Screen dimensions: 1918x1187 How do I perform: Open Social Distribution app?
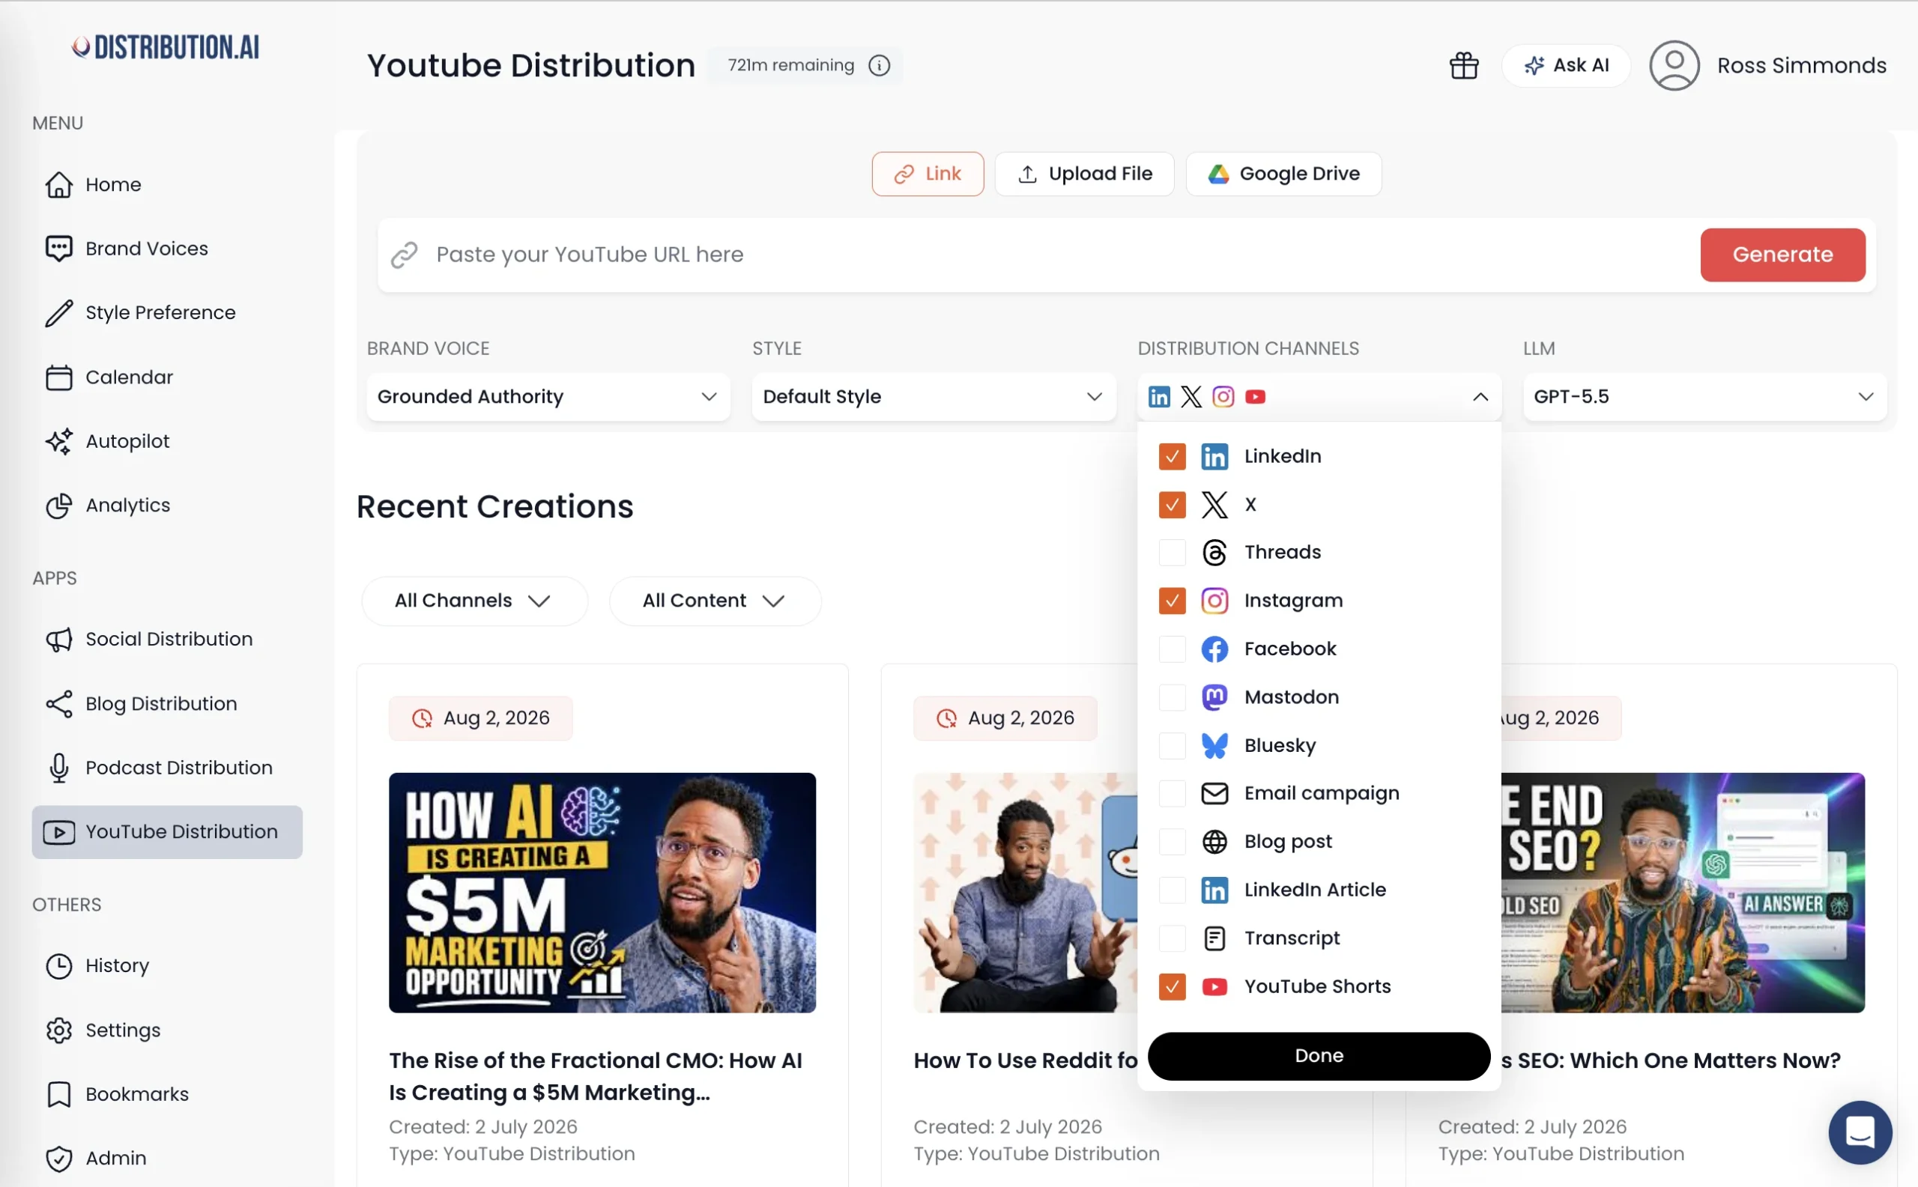pyautogui.click(x=150, y=639)
